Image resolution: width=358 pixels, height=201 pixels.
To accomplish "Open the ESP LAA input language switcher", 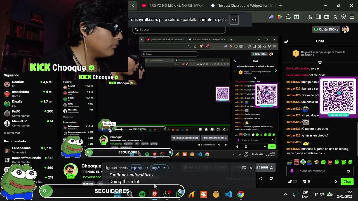I will coord(305,194).
